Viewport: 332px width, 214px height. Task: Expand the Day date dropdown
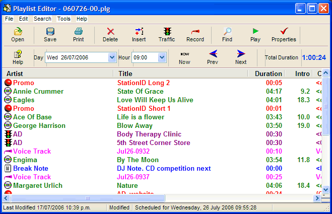click(x=112, y=58)
